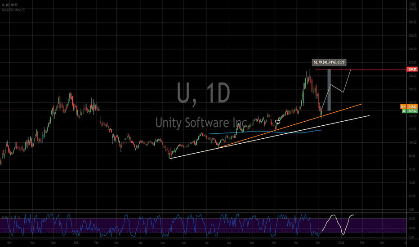Click the 2022 label on time axis
The width and height of the screenshot is (419, 247).
tap(341, 243)
